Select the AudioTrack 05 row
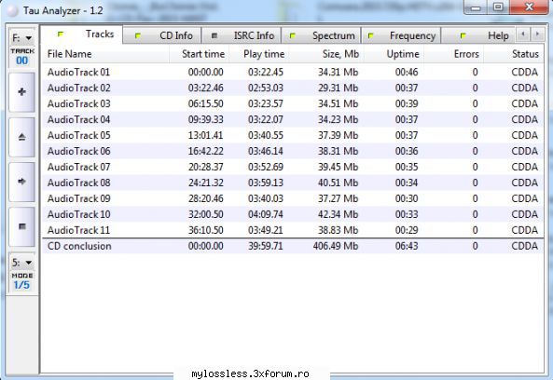This screenshot has width=553, height=380. coord(293,136)
